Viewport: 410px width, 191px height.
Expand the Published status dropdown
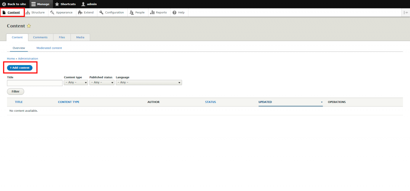tap(102, 83)
